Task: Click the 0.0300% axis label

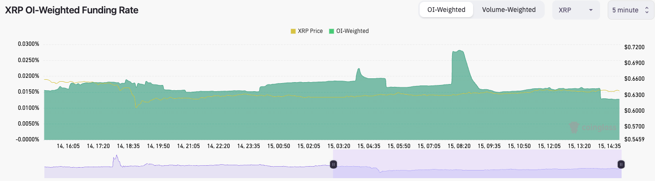Action: point(29,44)
